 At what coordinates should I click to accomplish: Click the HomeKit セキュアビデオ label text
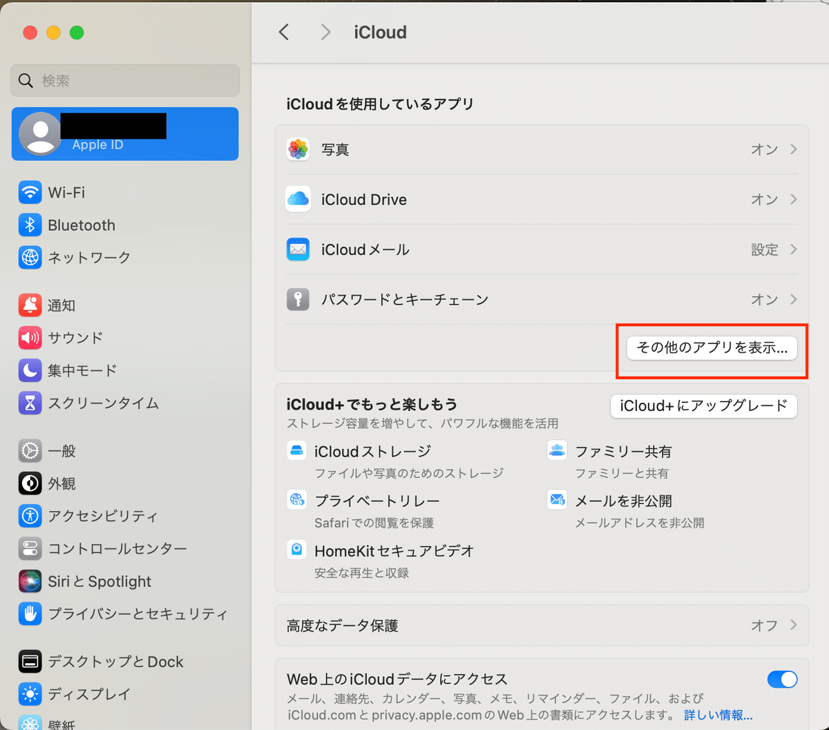394,550
